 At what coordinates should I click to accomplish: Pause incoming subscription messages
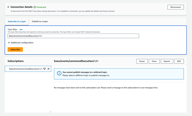142,61
